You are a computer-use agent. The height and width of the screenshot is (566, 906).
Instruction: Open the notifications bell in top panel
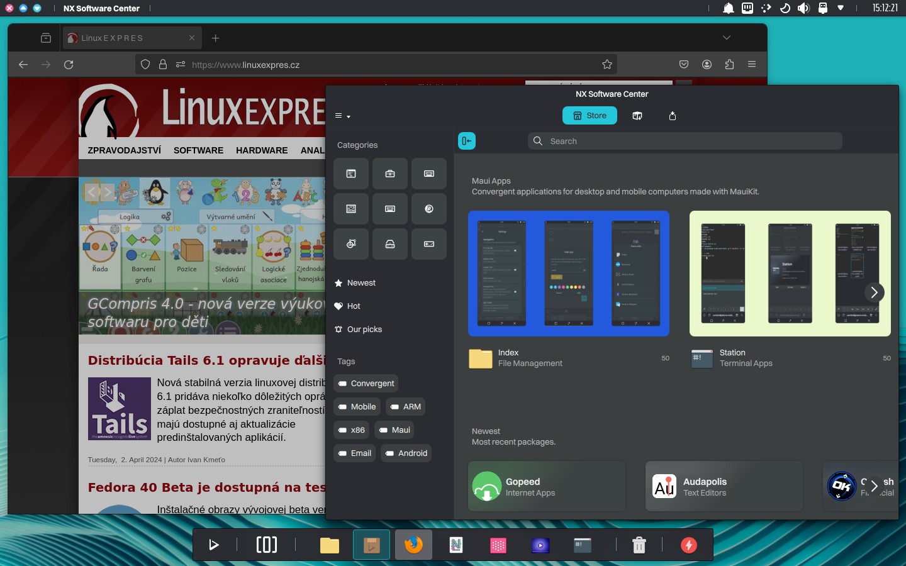(729, 8)
